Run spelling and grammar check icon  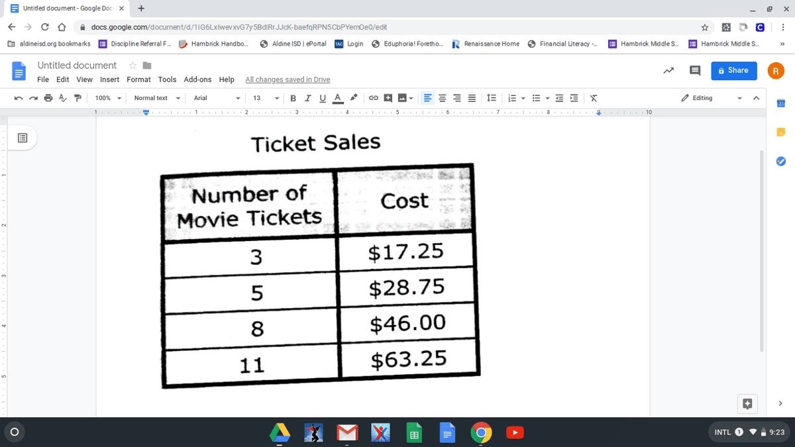coord(63,98)
